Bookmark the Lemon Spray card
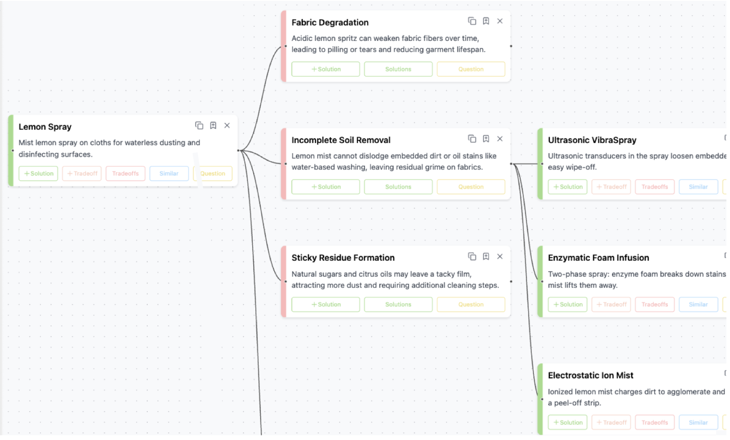 [x=213, y=126]
